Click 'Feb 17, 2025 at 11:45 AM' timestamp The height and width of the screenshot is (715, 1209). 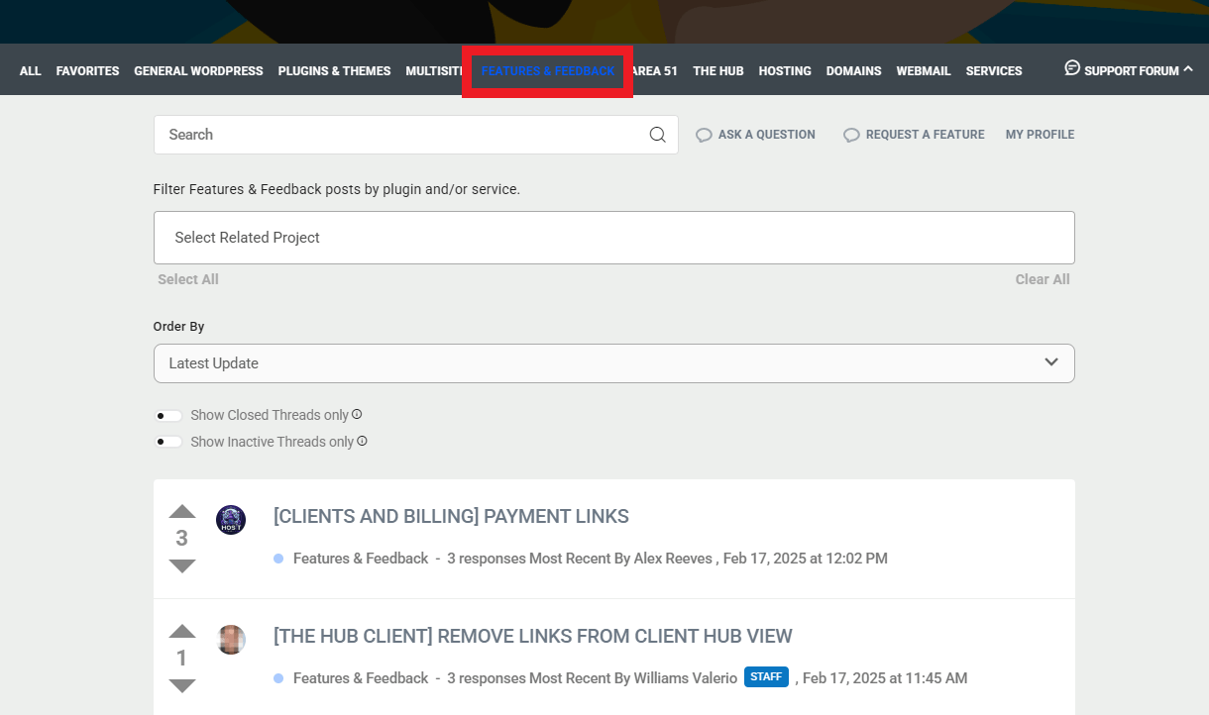click(x=885, y=678)
